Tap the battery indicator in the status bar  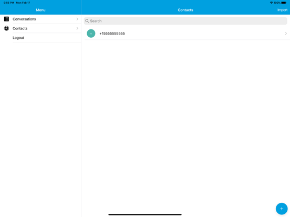tap(284, 3)
